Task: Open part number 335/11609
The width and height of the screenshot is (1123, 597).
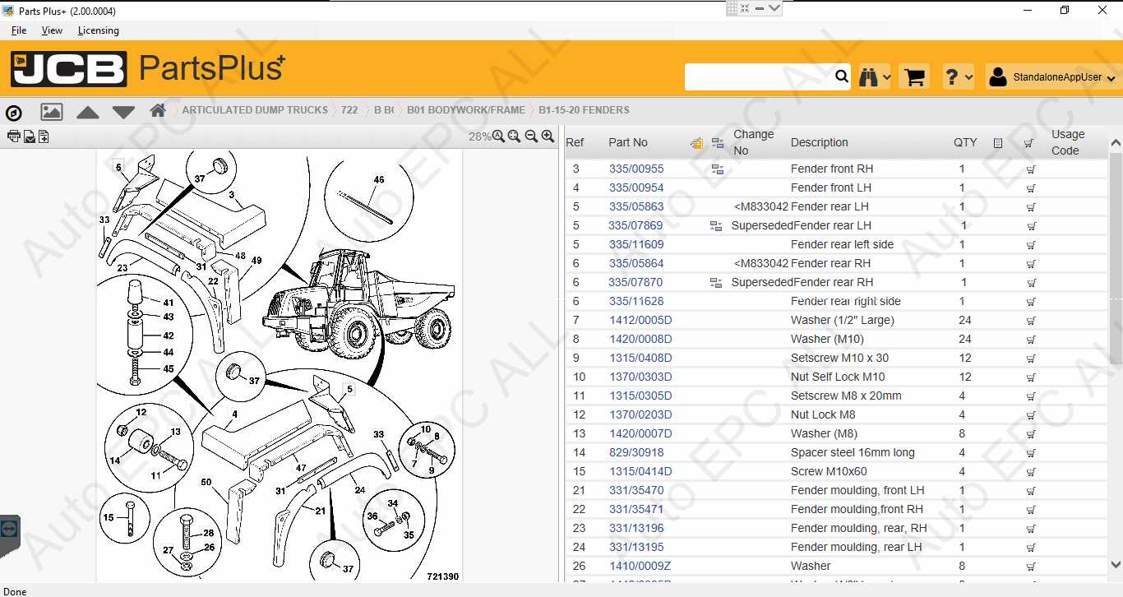Action: [x=636, y=245]
